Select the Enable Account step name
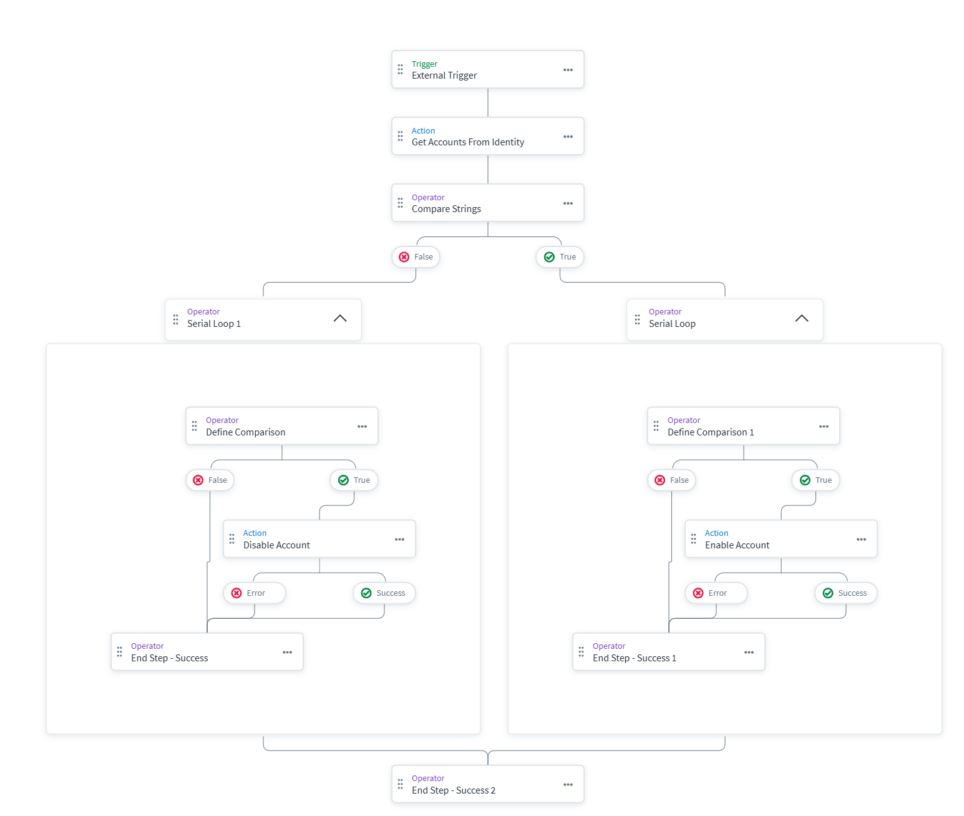 [x=737, y=545]
